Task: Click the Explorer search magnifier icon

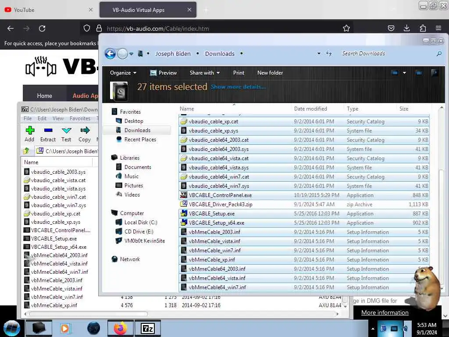Action: (x=439, y=54)
